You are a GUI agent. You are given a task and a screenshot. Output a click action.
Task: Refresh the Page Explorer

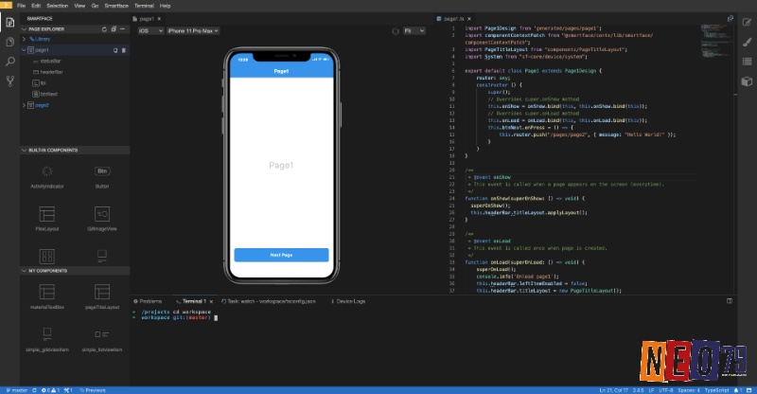pos(104,29)
